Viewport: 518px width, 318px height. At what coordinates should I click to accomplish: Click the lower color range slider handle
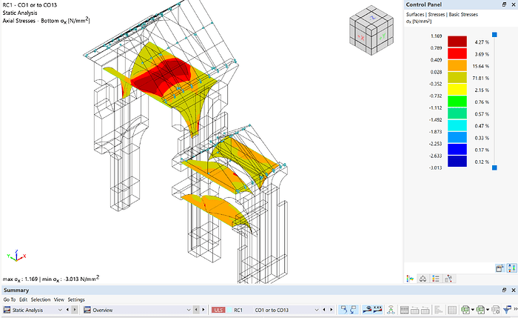point(494,168)
